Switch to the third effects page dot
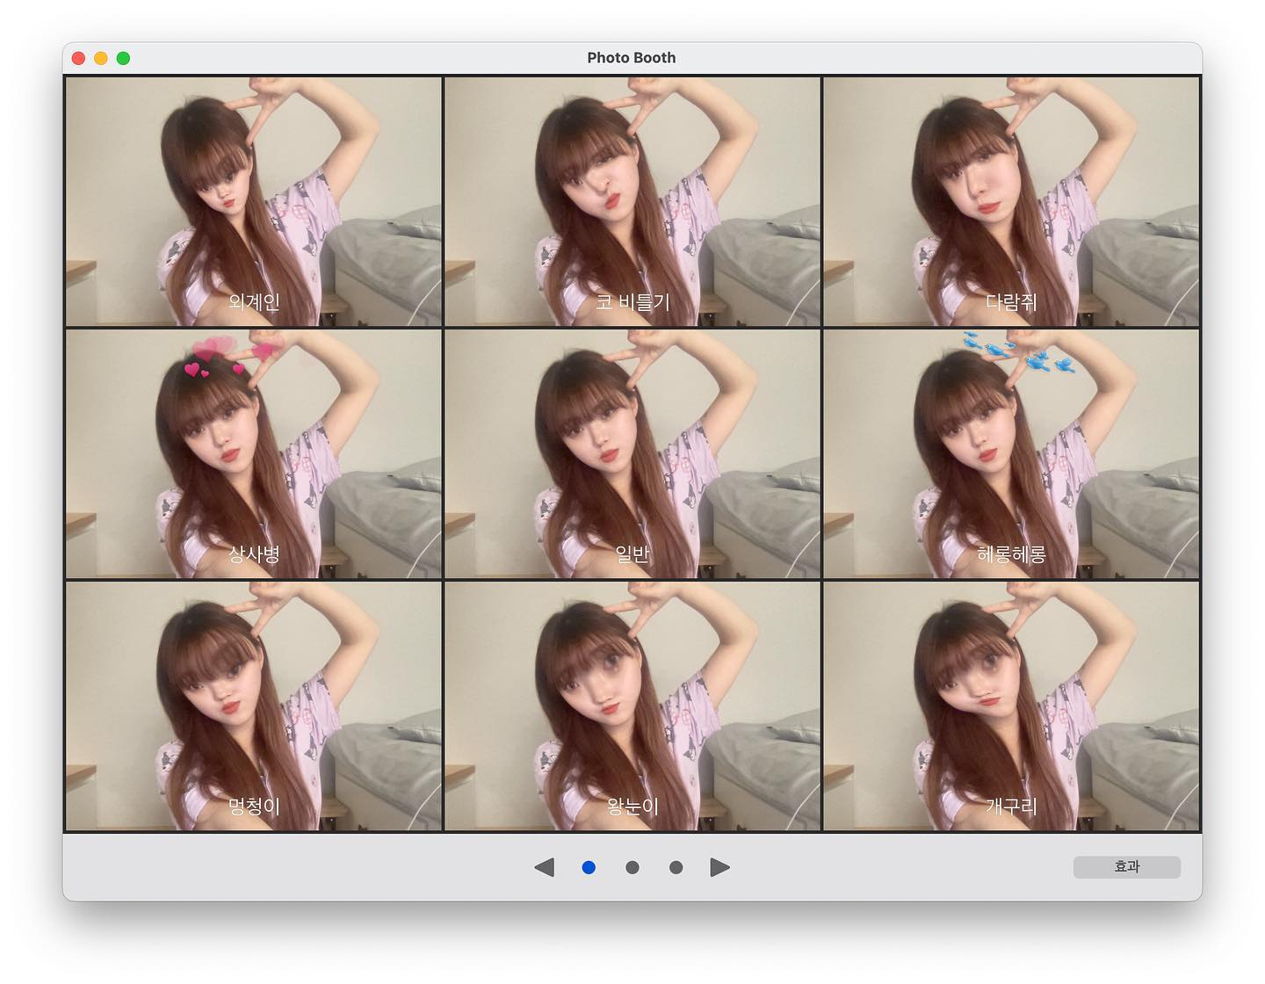This screenshot has height=984, width=1265. click(676, 867)
